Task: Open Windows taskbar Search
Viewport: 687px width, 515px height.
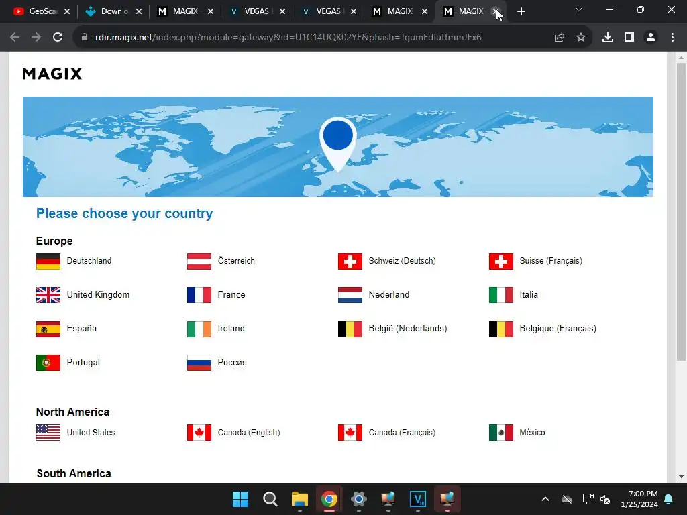Action: (x=270, y=499)
